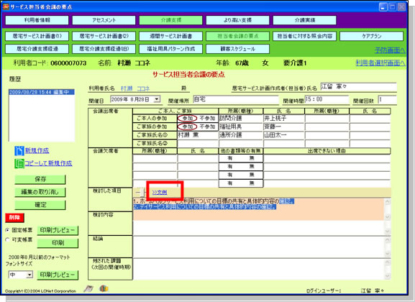Open 居宅サービス計画書(2)

(x=104, y=36)
